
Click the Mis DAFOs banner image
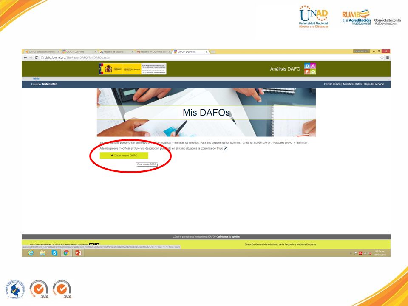tap(206, 112)
